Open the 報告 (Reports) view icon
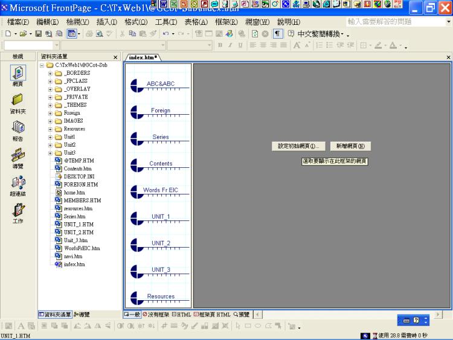Image resolution: width=453 pixels, height=340 pixels. click(18, 129)
